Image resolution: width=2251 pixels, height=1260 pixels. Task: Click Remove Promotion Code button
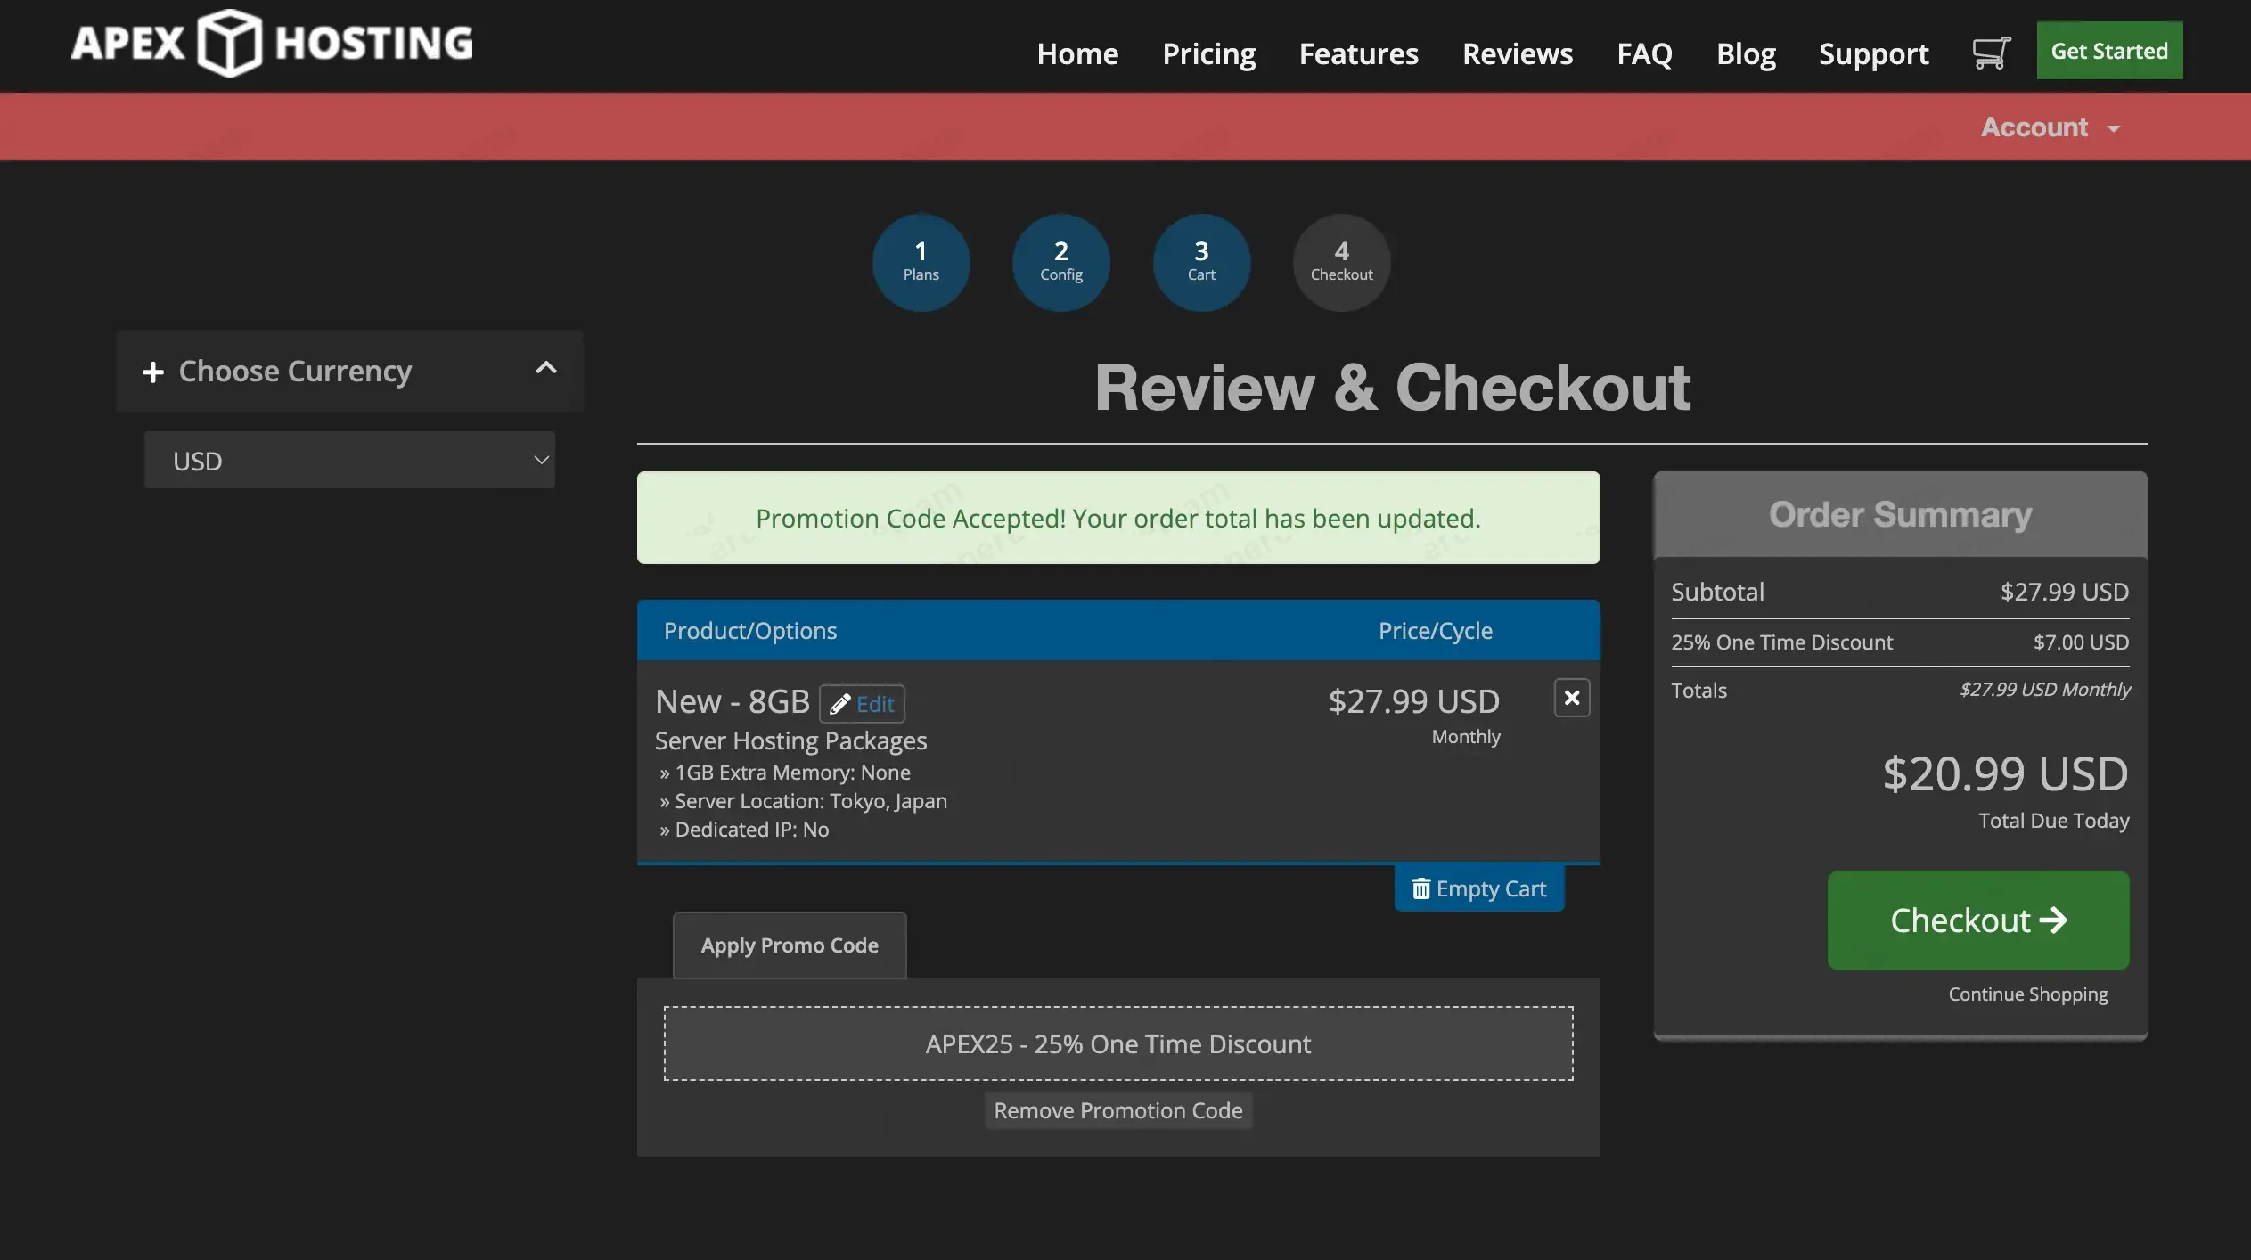click(1117, 1110)
